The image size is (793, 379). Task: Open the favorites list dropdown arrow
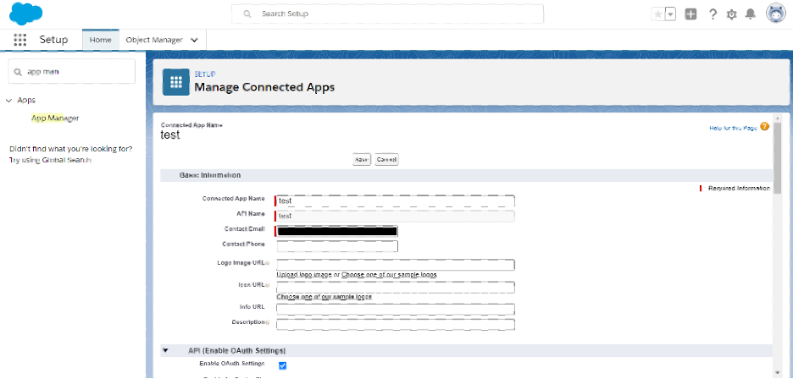671,14
